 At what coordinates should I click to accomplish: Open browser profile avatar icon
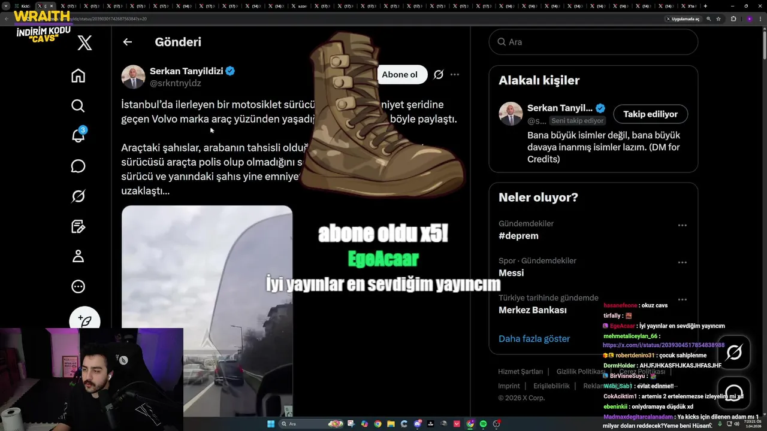click(749, 19)
